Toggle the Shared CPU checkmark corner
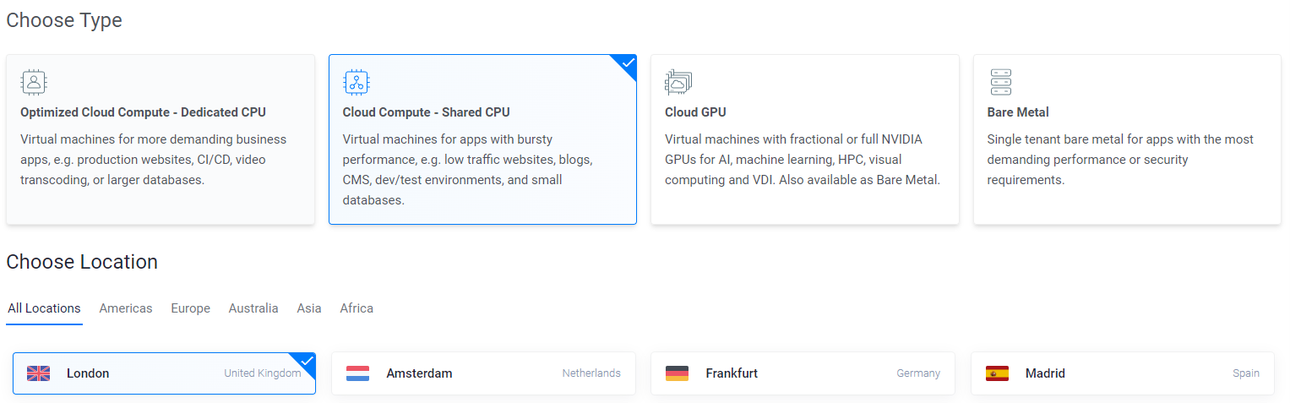This screenshot has height=403, width=1290. point(626,64)
